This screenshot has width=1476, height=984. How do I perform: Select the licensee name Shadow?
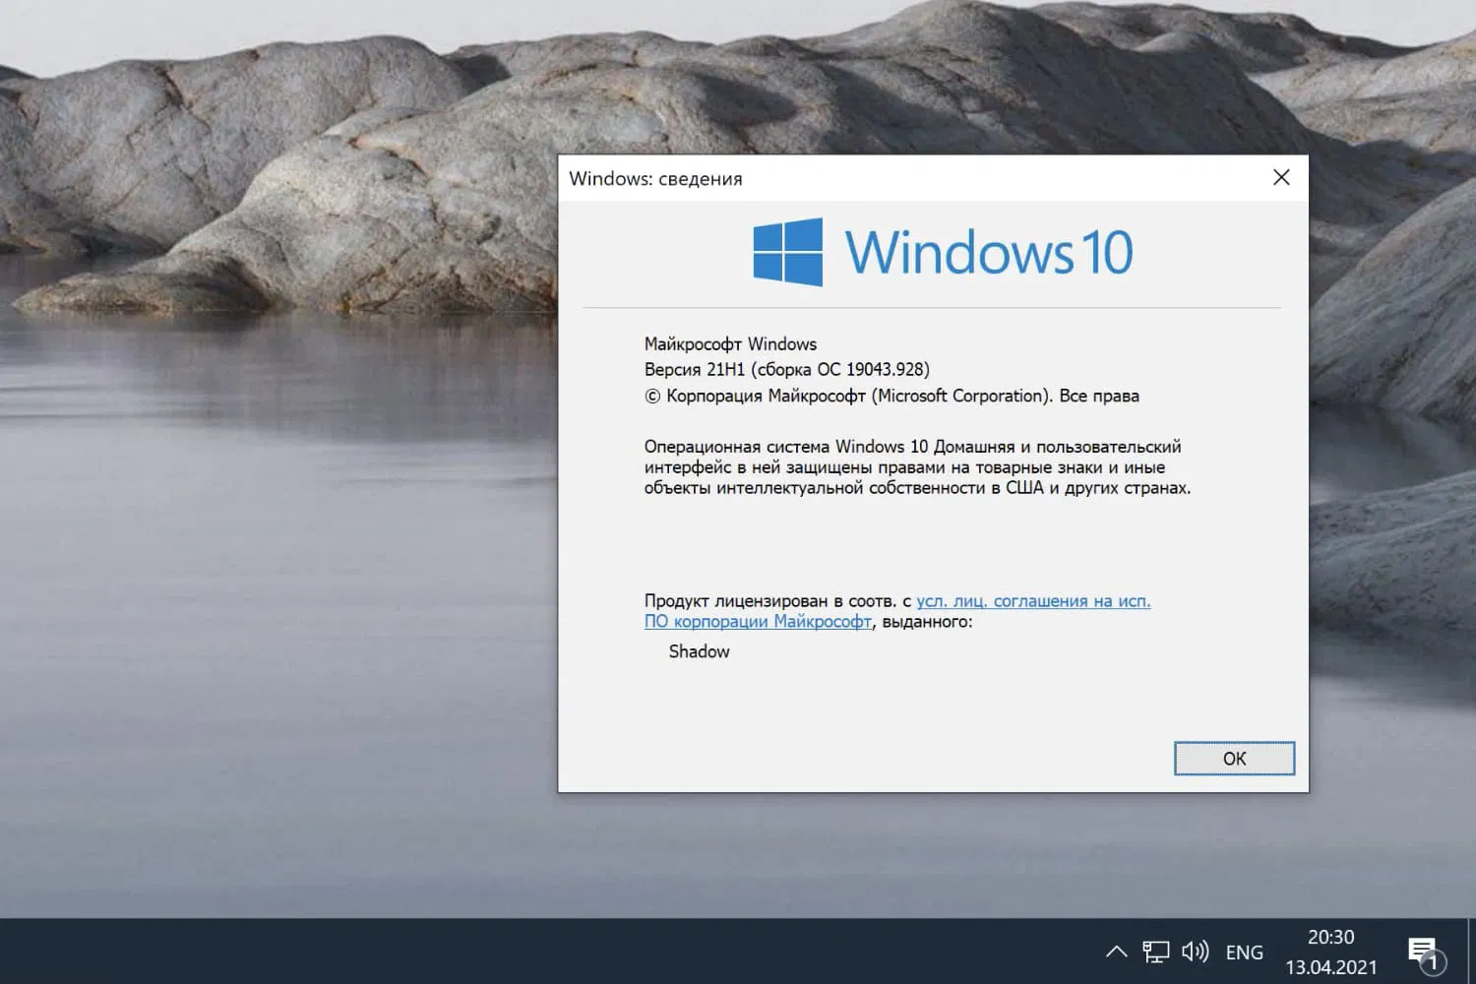tap(699, 651)
